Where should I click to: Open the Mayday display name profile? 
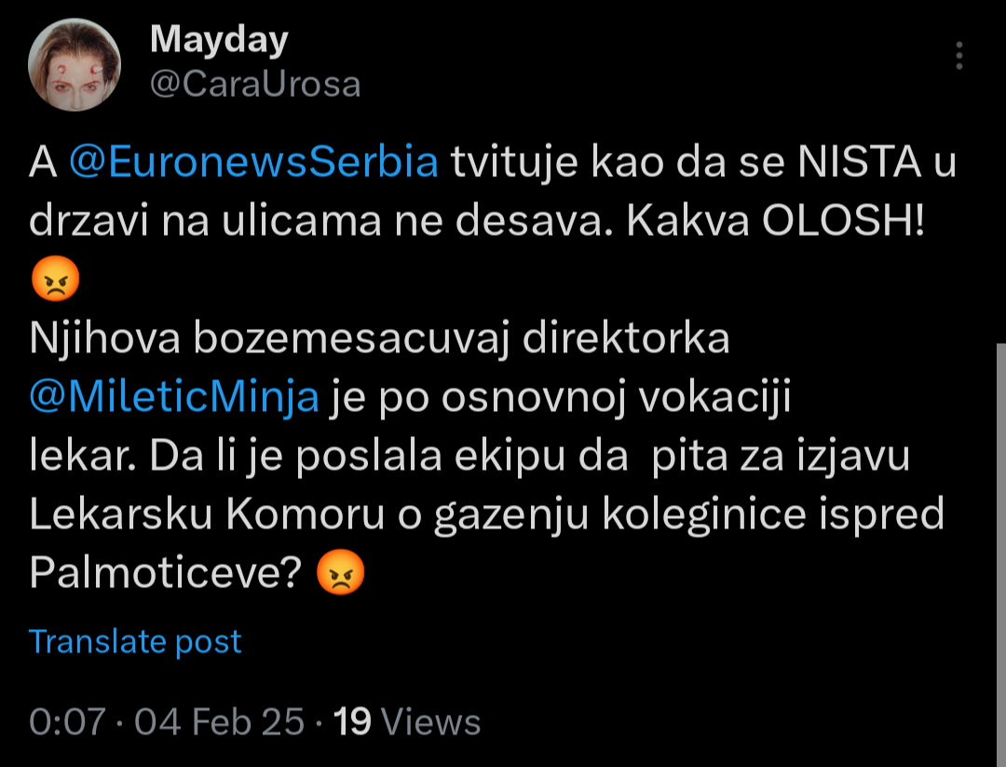(x=219, y=39)
